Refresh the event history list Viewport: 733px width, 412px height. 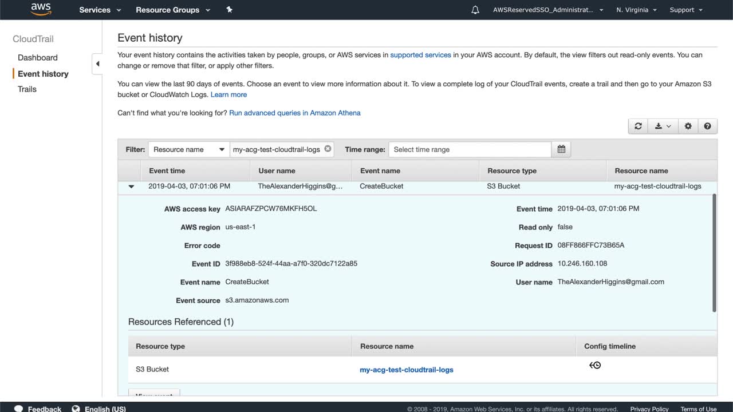tap(638, 126)
